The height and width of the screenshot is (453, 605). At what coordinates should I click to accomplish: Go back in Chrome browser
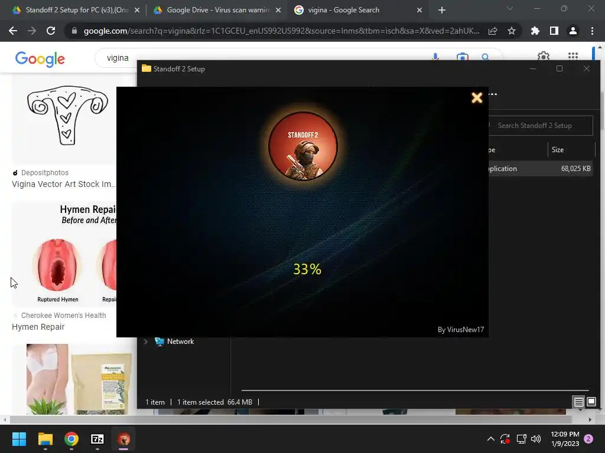[13, 31]
